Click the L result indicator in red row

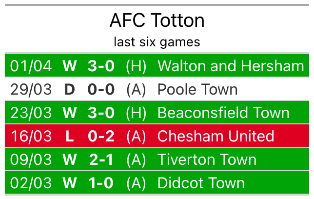pos(69,136)
